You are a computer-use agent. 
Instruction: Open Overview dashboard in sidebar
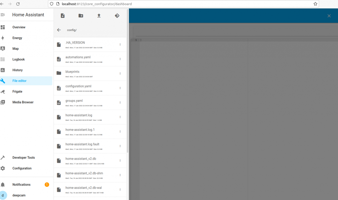pos(26,27)
